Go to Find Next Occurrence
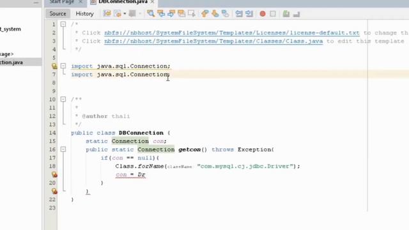Screen dimensions: 409x230 (171, 13)
